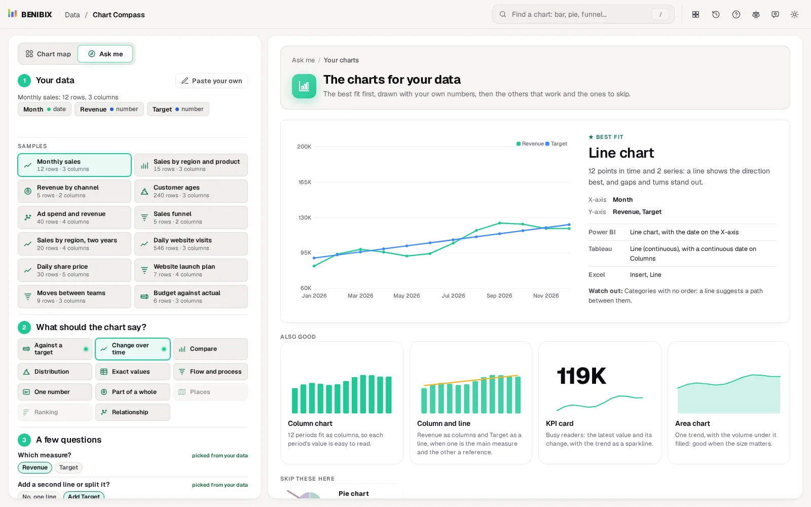Toggle the Change over time intent

[133, 349]
